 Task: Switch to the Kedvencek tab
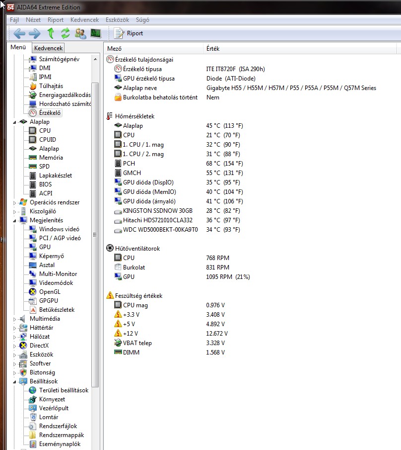point(48,48)
